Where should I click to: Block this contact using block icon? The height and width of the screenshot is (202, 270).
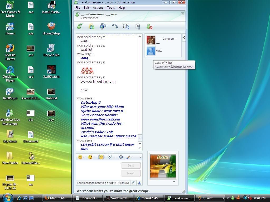click(x=149, y=27)
